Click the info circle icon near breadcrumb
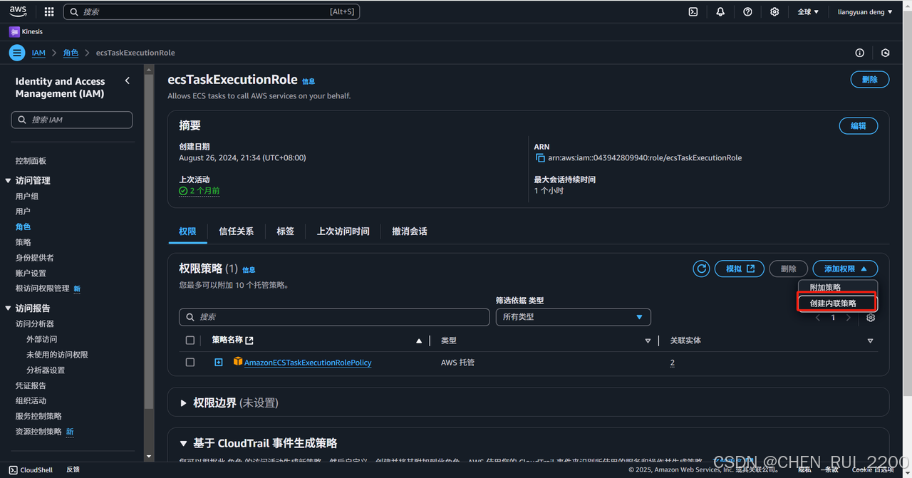Viewport: 912px width, 478px height. point(859,53)
